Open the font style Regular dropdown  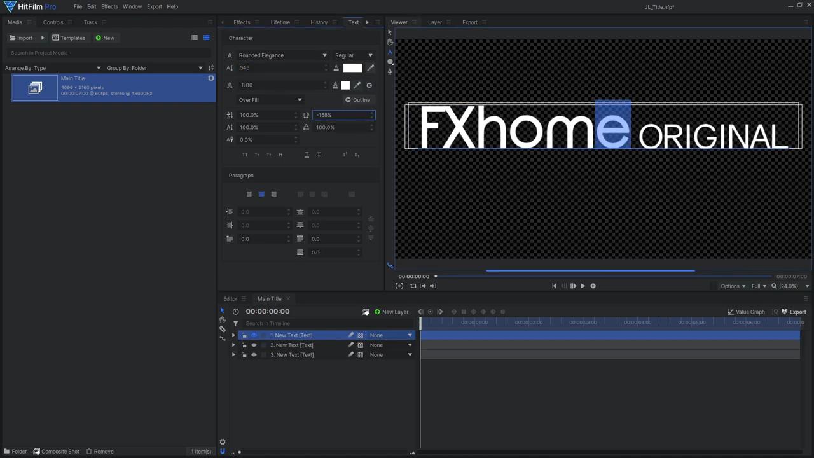tap(354, 55)
